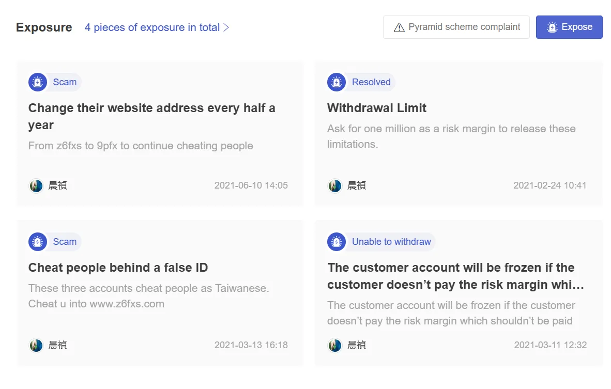Open the user avatar on the Withdrawal Limit post
This screenshot has width=611, height=389.
pyautogui.click(x=335, y=186)
